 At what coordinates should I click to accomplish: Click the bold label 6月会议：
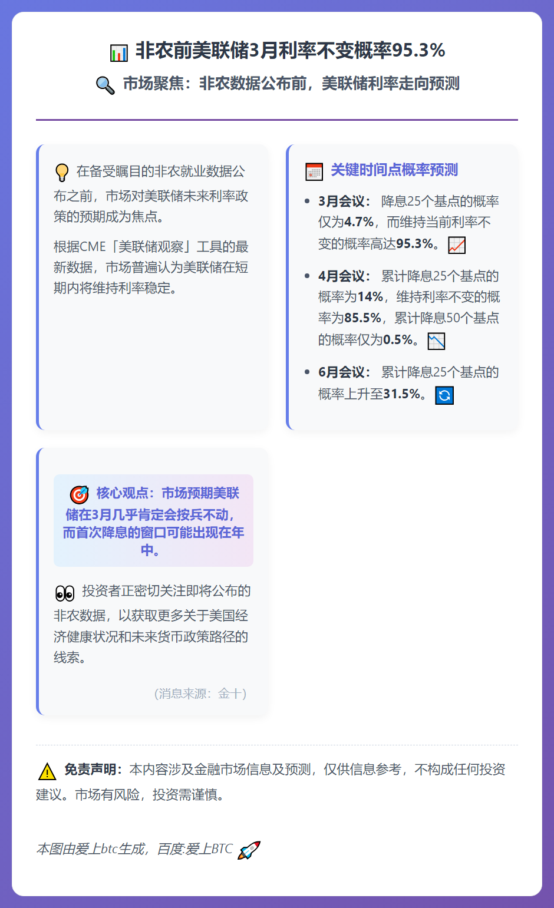coord(345,372)
